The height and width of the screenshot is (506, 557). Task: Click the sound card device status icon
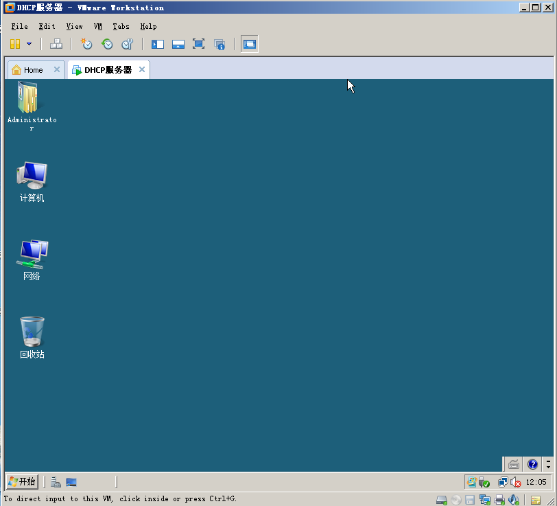(514, 500)
